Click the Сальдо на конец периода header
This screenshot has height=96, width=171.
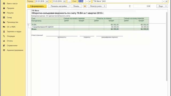point(134,18)
